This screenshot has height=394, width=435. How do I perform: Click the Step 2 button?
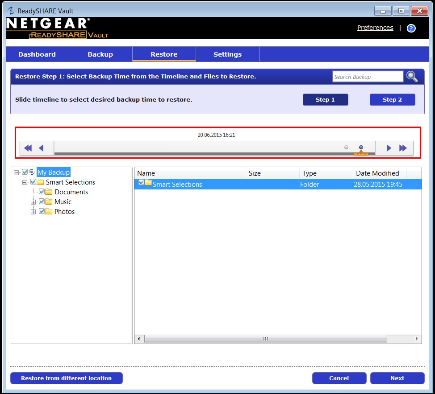[x=392, y=100]
